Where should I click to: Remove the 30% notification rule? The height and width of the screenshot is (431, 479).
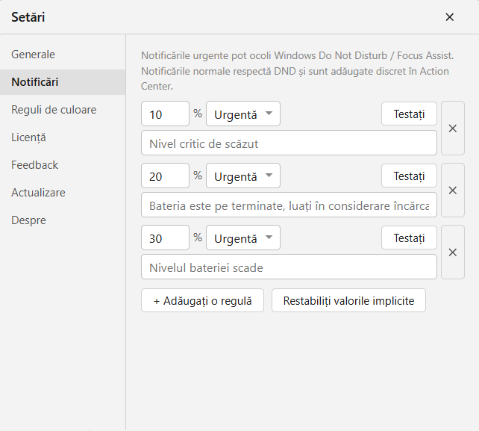click(453, 252)
